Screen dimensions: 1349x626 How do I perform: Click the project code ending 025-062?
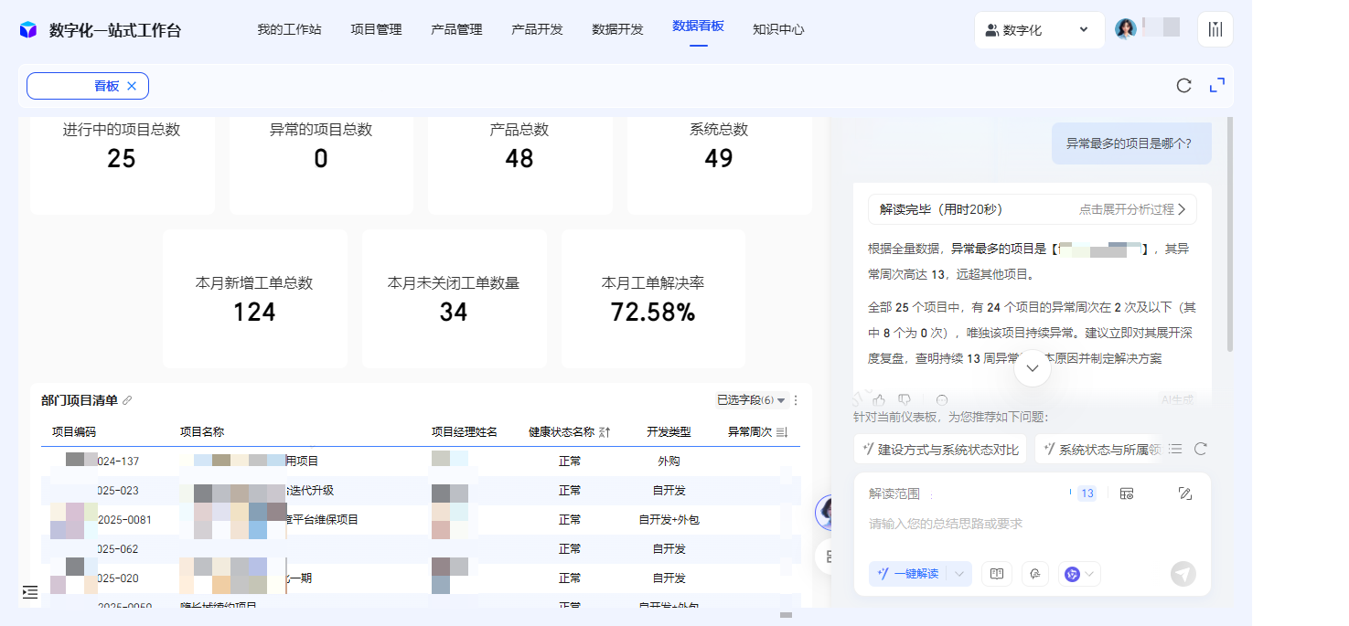[117, 549]
